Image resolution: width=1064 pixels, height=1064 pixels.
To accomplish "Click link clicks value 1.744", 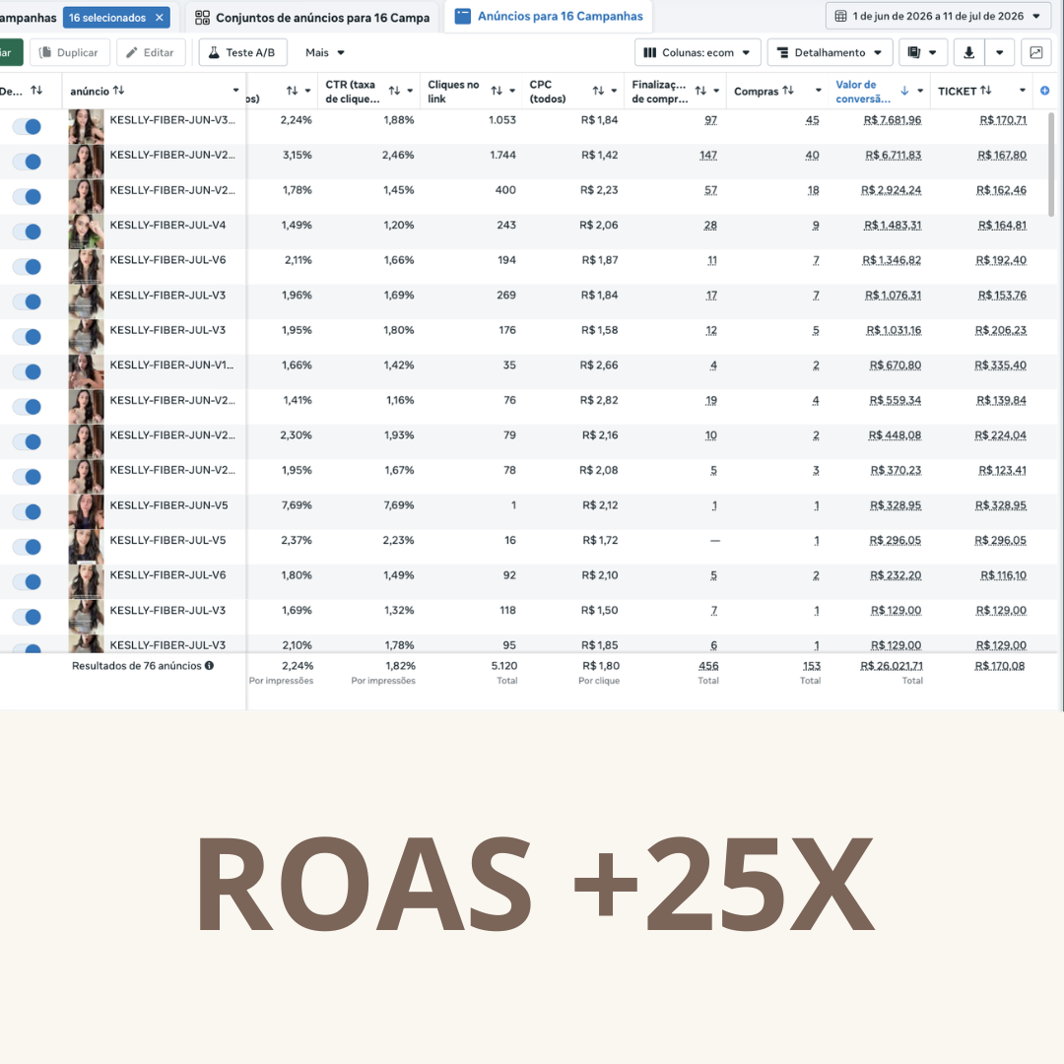I will pos(502,156).
